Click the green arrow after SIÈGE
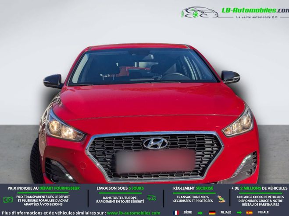289x216 pixels. tap(200, 213)
